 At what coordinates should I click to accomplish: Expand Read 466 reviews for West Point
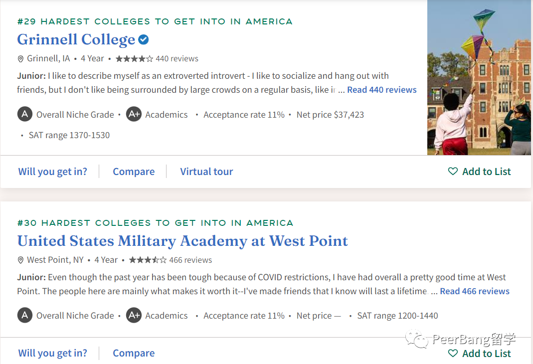[474, 291]
